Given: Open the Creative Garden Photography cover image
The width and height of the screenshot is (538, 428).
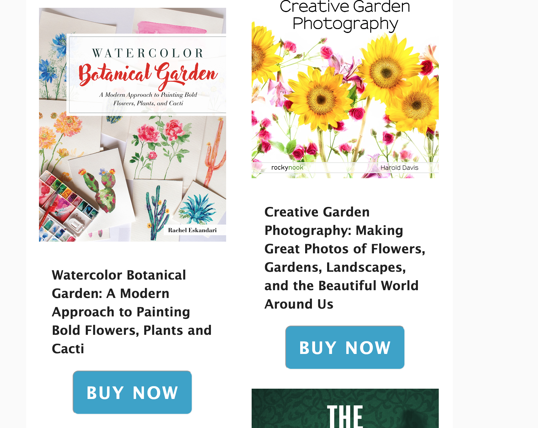Looking at the screenshot, I should [345, 89].
